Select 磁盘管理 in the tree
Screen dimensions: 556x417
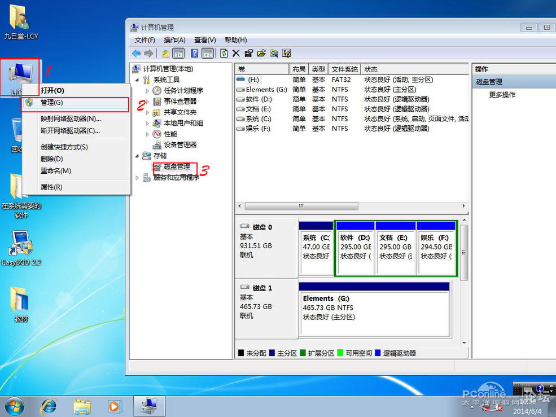tap(177, 166)
